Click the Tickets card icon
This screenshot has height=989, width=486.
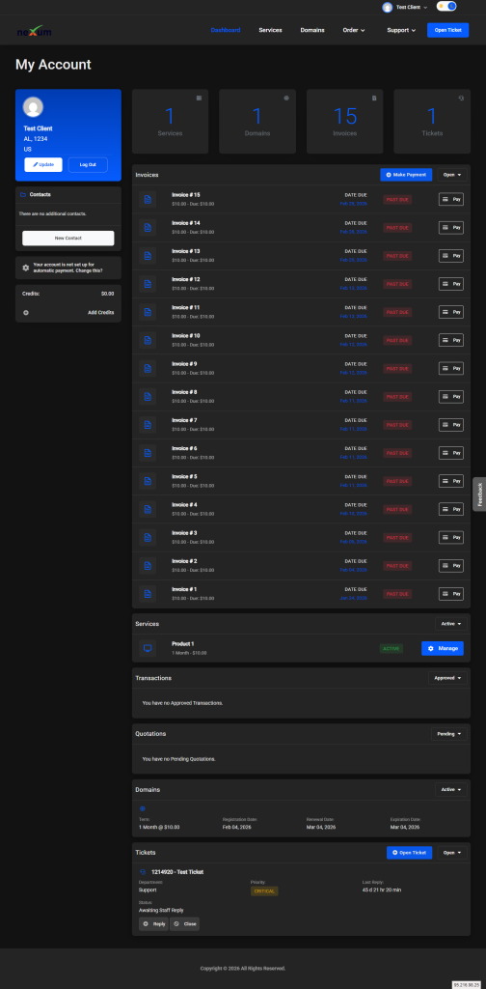462,98
